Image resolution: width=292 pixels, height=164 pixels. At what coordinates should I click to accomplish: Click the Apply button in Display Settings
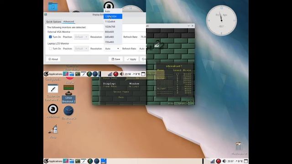tap(131, 59)
